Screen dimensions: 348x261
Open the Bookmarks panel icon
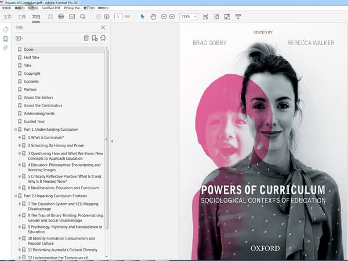click(x=6, y=39)
